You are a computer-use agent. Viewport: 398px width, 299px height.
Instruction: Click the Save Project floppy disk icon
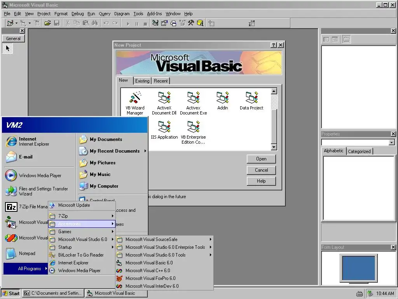57,23
